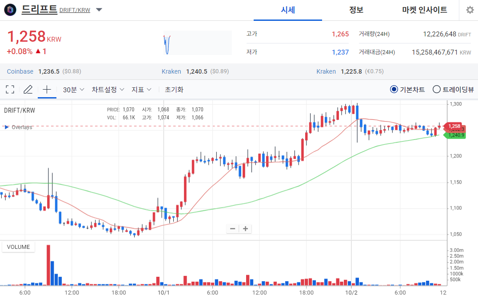478x299 pixels.
Task: Open the 지표 indicators dropdown
Action: [x=141, y=90]
